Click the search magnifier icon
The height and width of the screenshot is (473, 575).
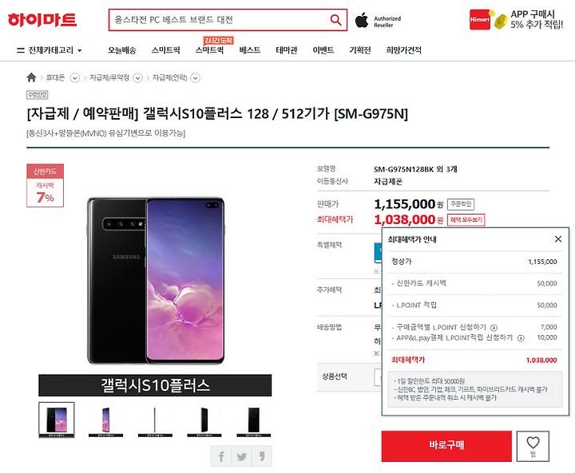pos(335,19)
